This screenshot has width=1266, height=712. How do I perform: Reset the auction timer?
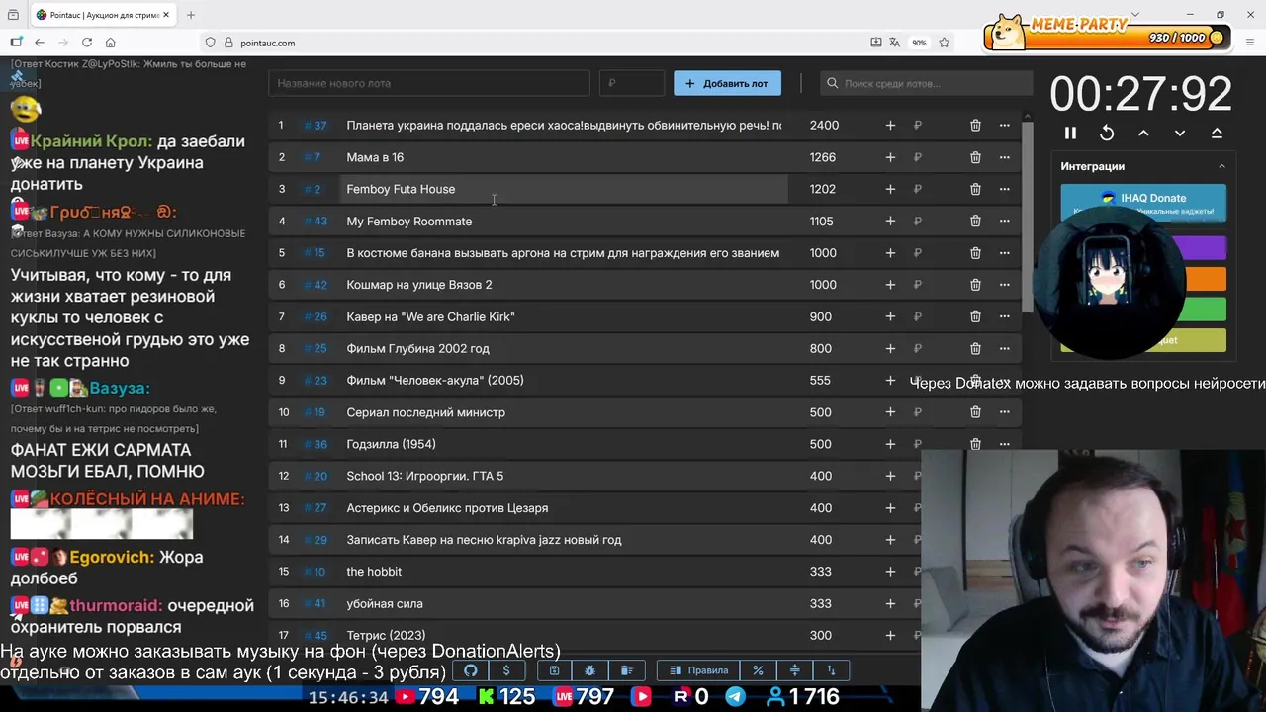tap(1107, 133)
